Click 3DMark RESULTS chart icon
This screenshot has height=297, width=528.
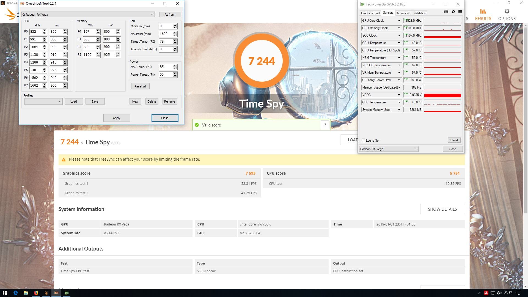click(483, 12)
